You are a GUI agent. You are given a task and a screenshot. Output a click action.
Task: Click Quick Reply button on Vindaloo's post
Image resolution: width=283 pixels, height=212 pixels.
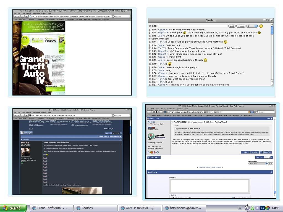pyautogui.click(x=268, y=152)
